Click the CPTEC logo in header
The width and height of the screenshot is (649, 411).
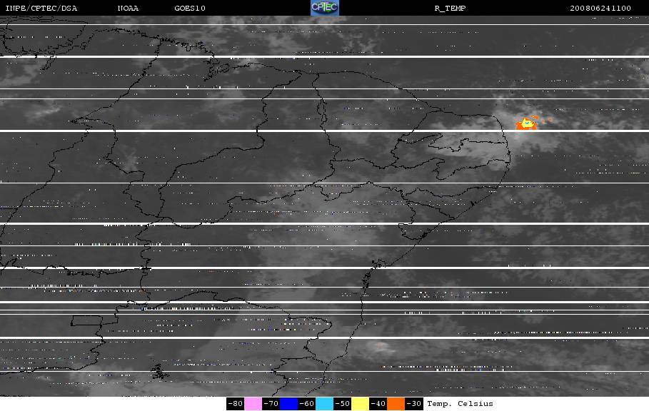point(324,8)
